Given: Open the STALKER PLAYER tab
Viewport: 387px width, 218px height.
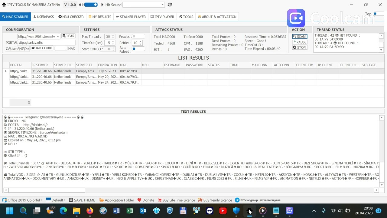Looking at the screenshot, I should 131,17.
